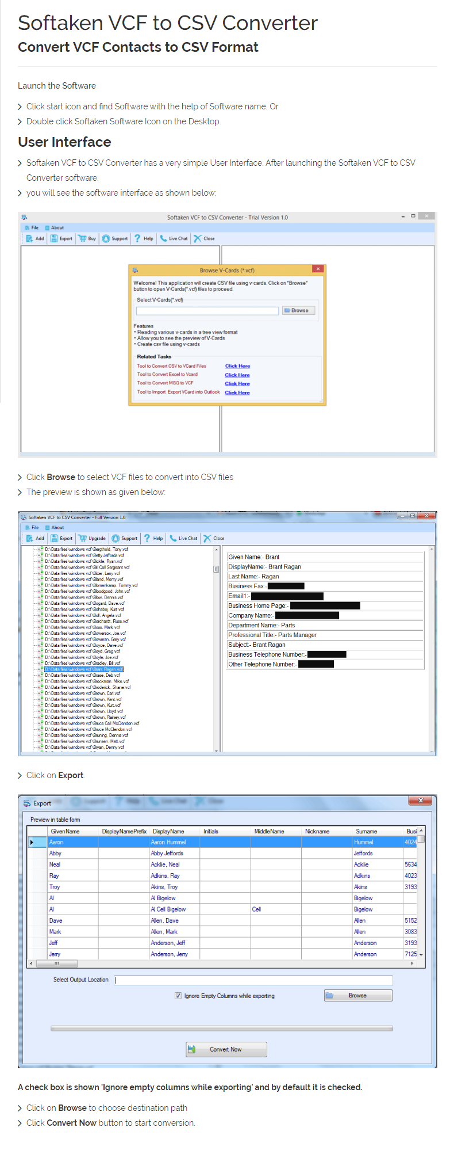Viewport: 454px width, 1154px height.
Task: Click the Abby Jeffords display name cell
Action: [175, 854]
